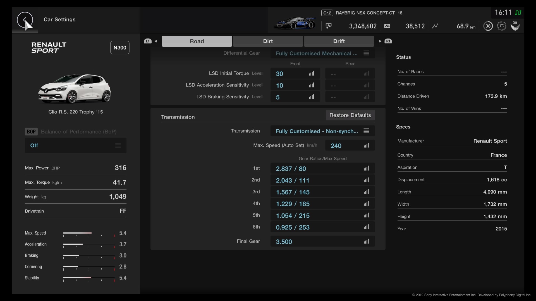Click the Gr.2 category badge
The width and height of the screenshot is (536, 301).
[x=327, y=13]
